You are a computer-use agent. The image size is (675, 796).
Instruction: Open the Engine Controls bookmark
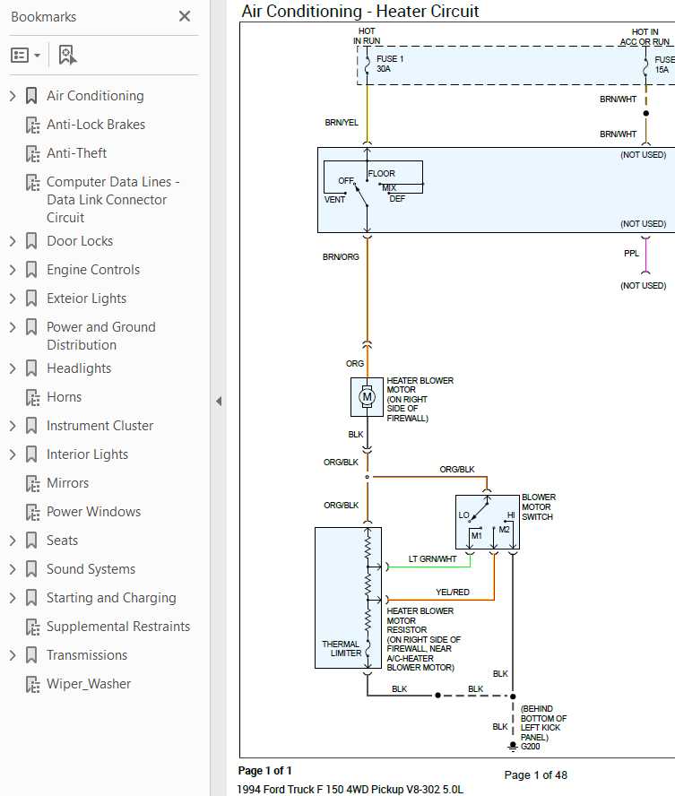93,270
